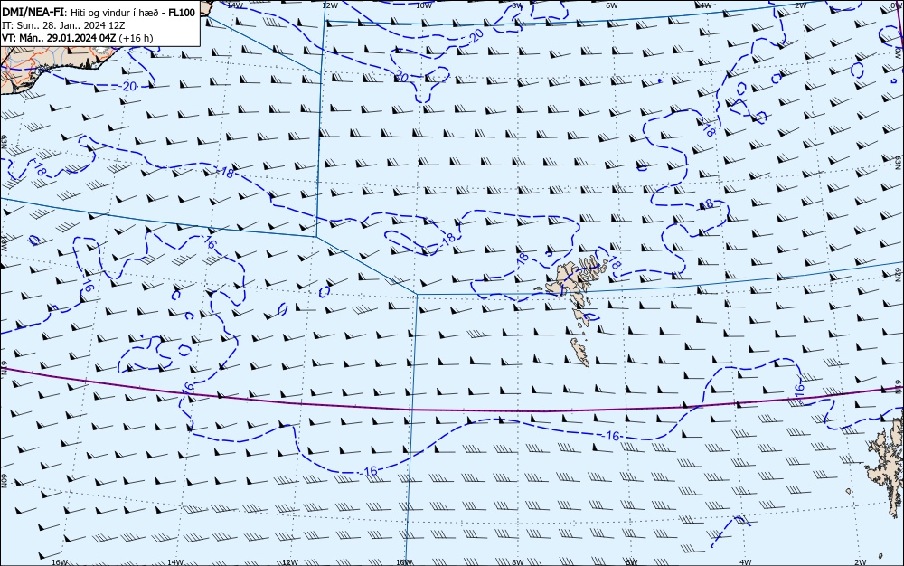The image size is (904, 566).
Task: Click the -18 isotherm label just east of the Faroe Islands
Action: point(615,263)
